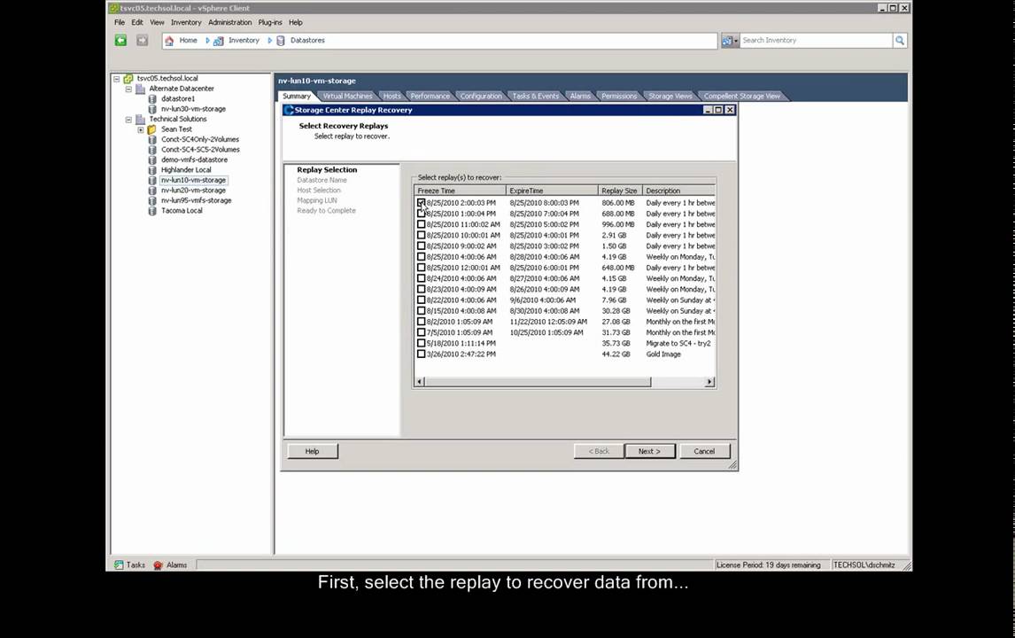Check the 8/25/2010 11:00:02 AM replay
The height and width of the screenshot is (638, 1015).
[422, 224]
